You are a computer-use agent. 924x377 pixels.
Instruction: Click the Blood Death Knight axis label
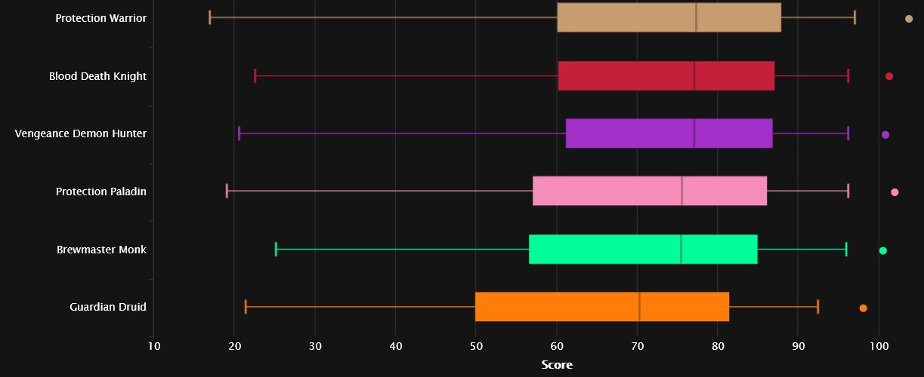(x=97, y=76)
